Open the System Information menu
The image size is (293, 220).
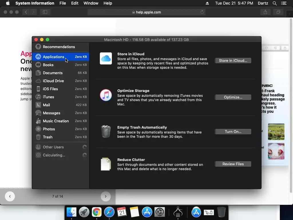click(35, 3)
